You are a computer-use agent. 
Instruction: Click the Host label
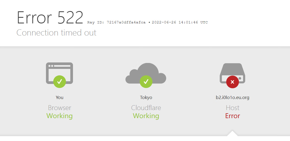coord(232,108)
